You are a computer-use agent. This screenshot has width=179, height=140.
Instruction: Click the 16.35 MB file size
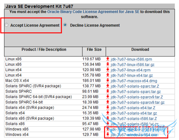pos(90,113)
